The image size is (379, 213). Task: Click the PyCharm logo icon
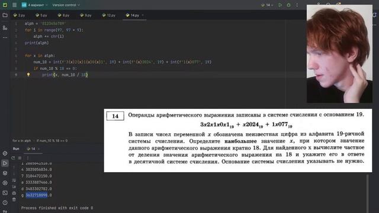coord(5,5)
